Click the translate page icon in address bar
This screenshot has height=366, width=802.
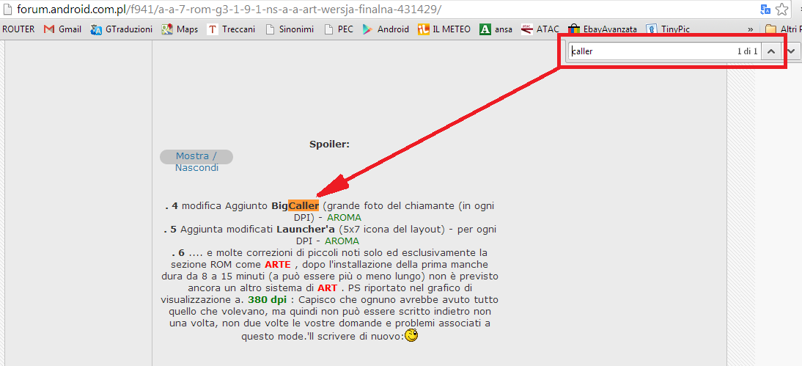pos(765,10)
